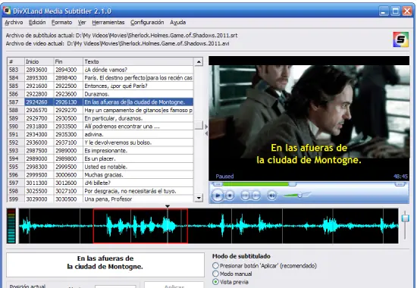
Task: Select row 597 '¿Mi billete?'
Action: coord(100,183)
